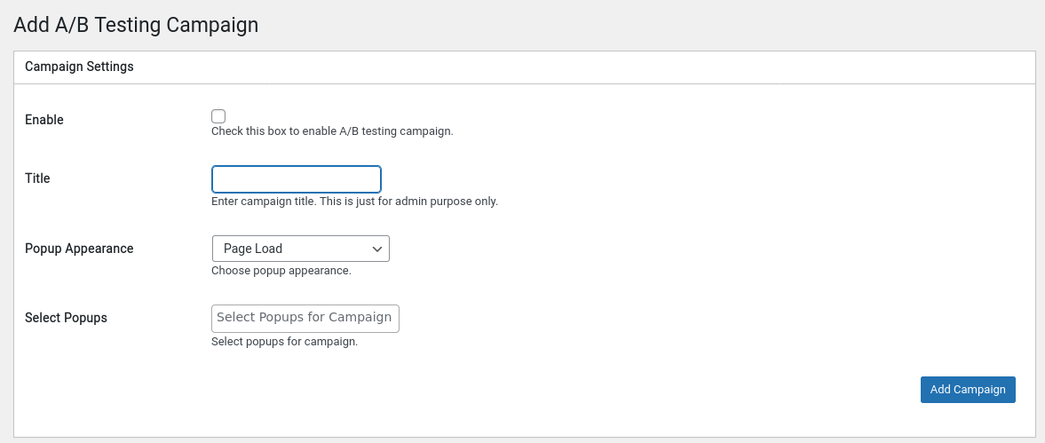Click the "Enable" field label
The height and width of the screenshot is (443, 1045).
[x=44, y=120]
